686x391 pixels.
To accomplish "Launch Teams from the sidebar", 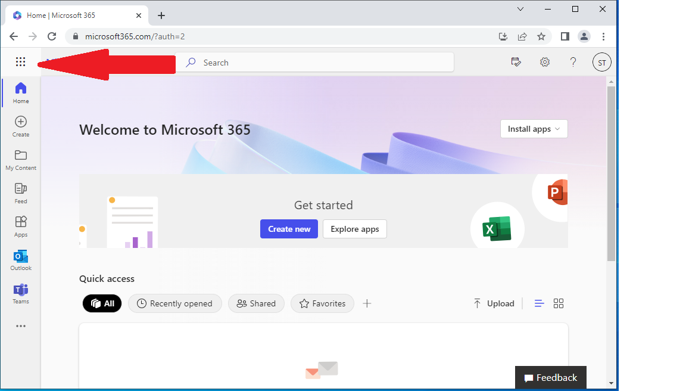I will click(21, 293).
